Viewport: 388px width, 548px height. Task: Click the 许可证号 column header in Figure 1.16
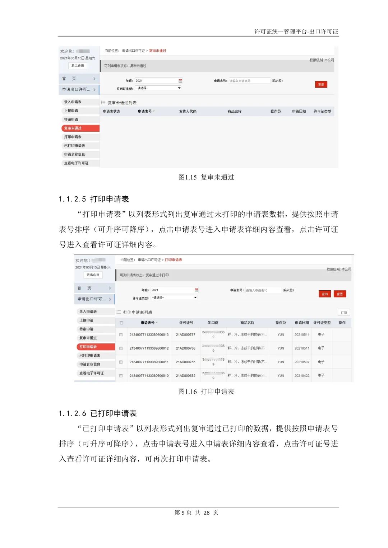pyautogui.click(x=186, y=323)
